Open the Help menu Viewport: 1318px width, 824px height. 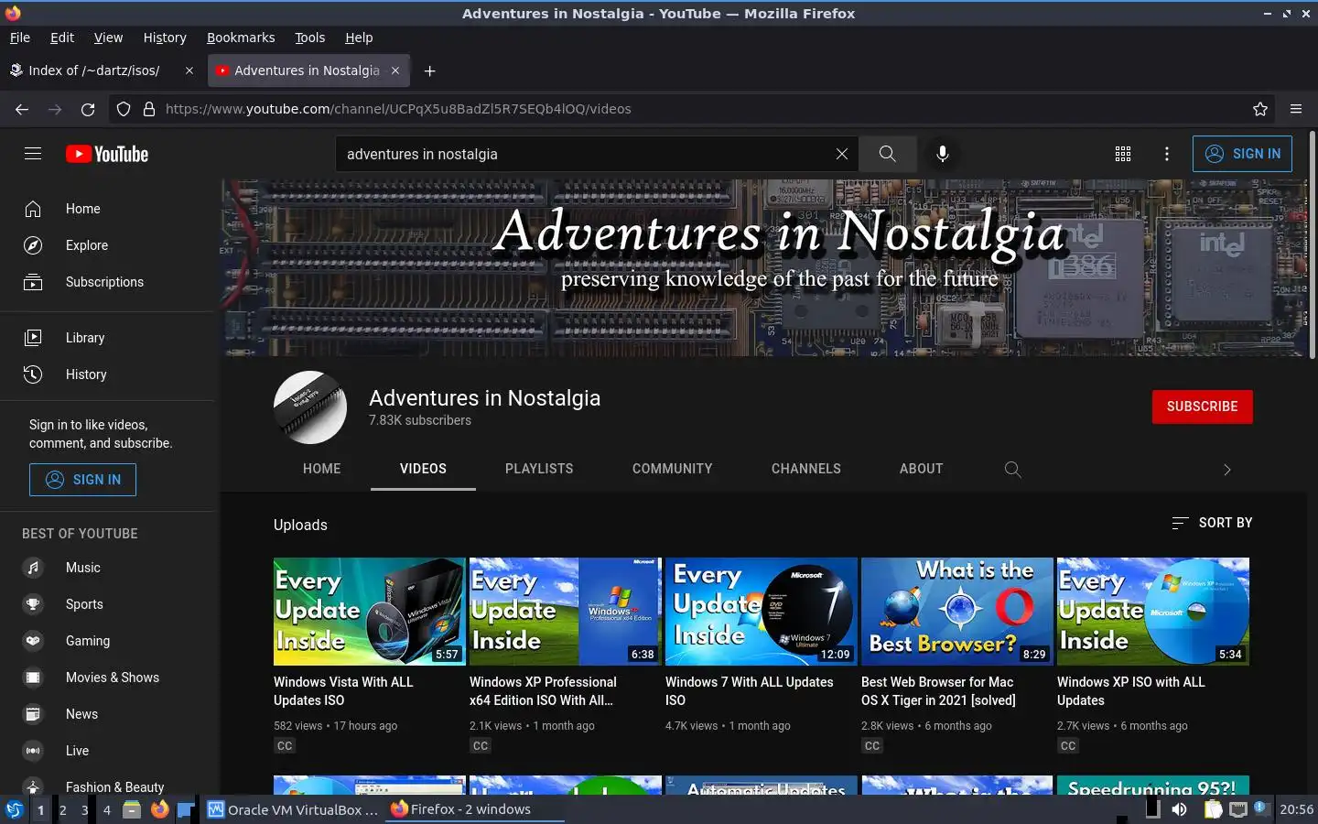pos(359,38)
